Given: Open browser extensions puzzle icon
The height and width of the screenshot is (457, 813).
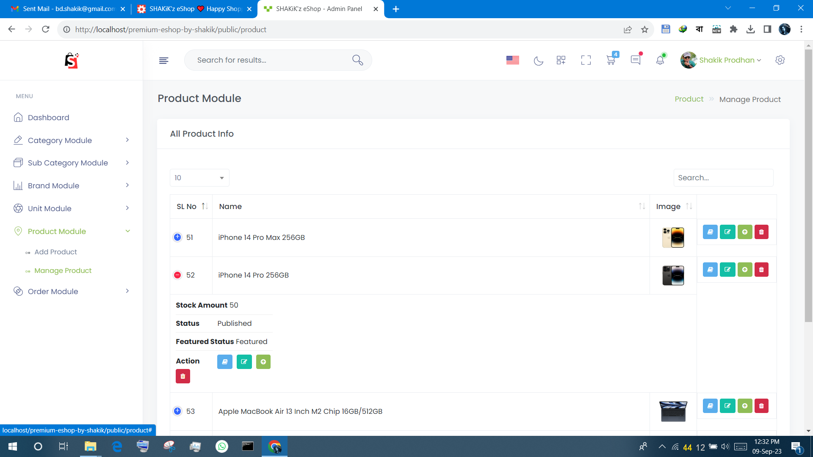Looking at the screenshot, I should 734,29.
